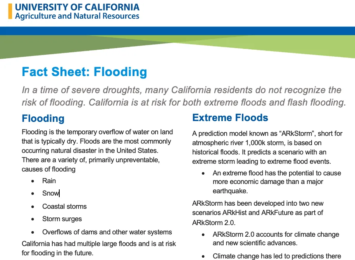Place cursor on the "Rain" bullet item

[49, 181]
